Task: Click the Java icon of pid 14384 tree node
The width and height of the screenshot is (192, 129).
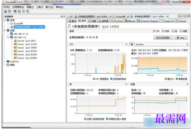Action: pos(12,27)
